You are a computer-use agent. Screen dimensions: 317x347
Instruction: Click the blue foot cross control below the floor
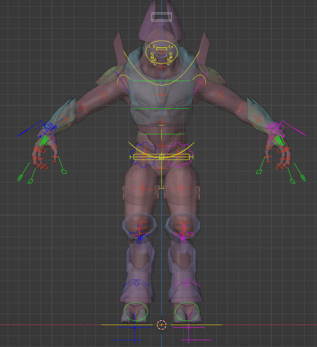[x=135, y=327]
